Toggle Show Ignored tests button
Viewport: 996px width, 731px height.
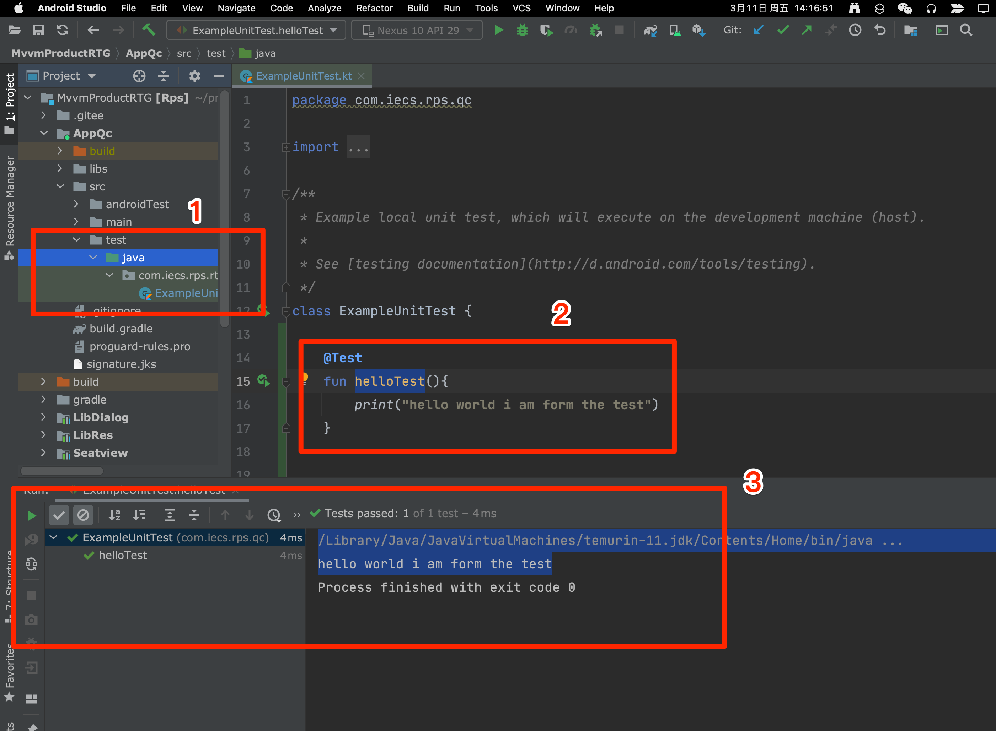point(83,515)
